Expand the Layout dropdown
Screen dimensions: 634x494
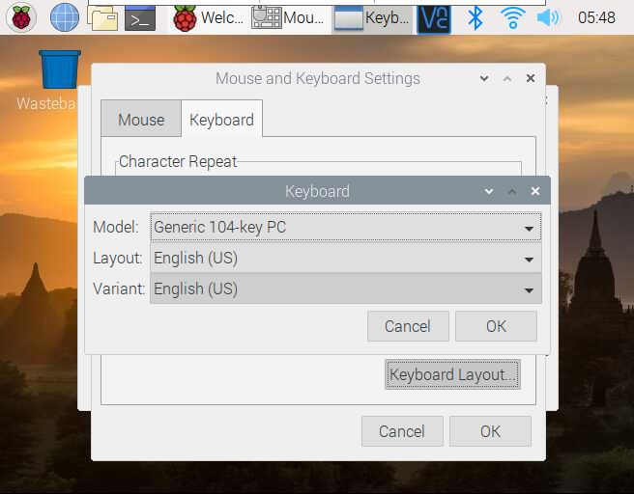click(346, 258)
